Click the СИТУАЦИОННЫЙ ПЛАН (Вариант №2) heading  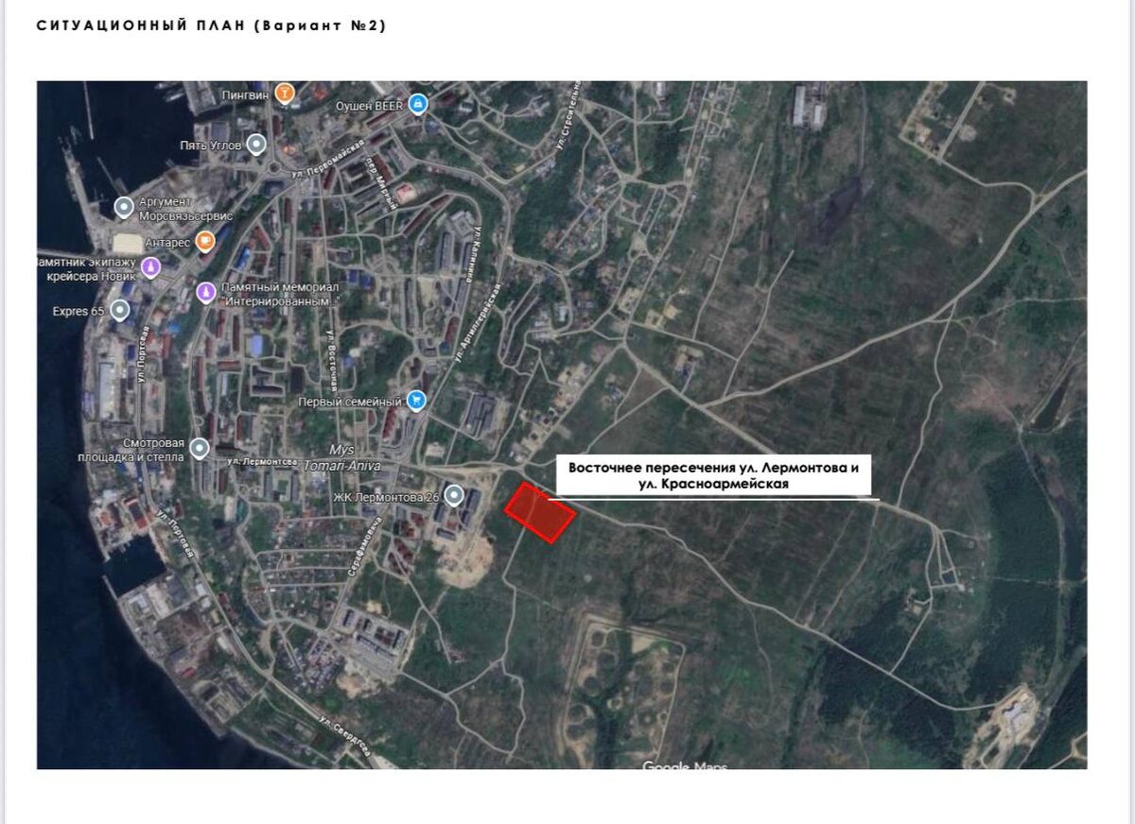tap(211, 26)
